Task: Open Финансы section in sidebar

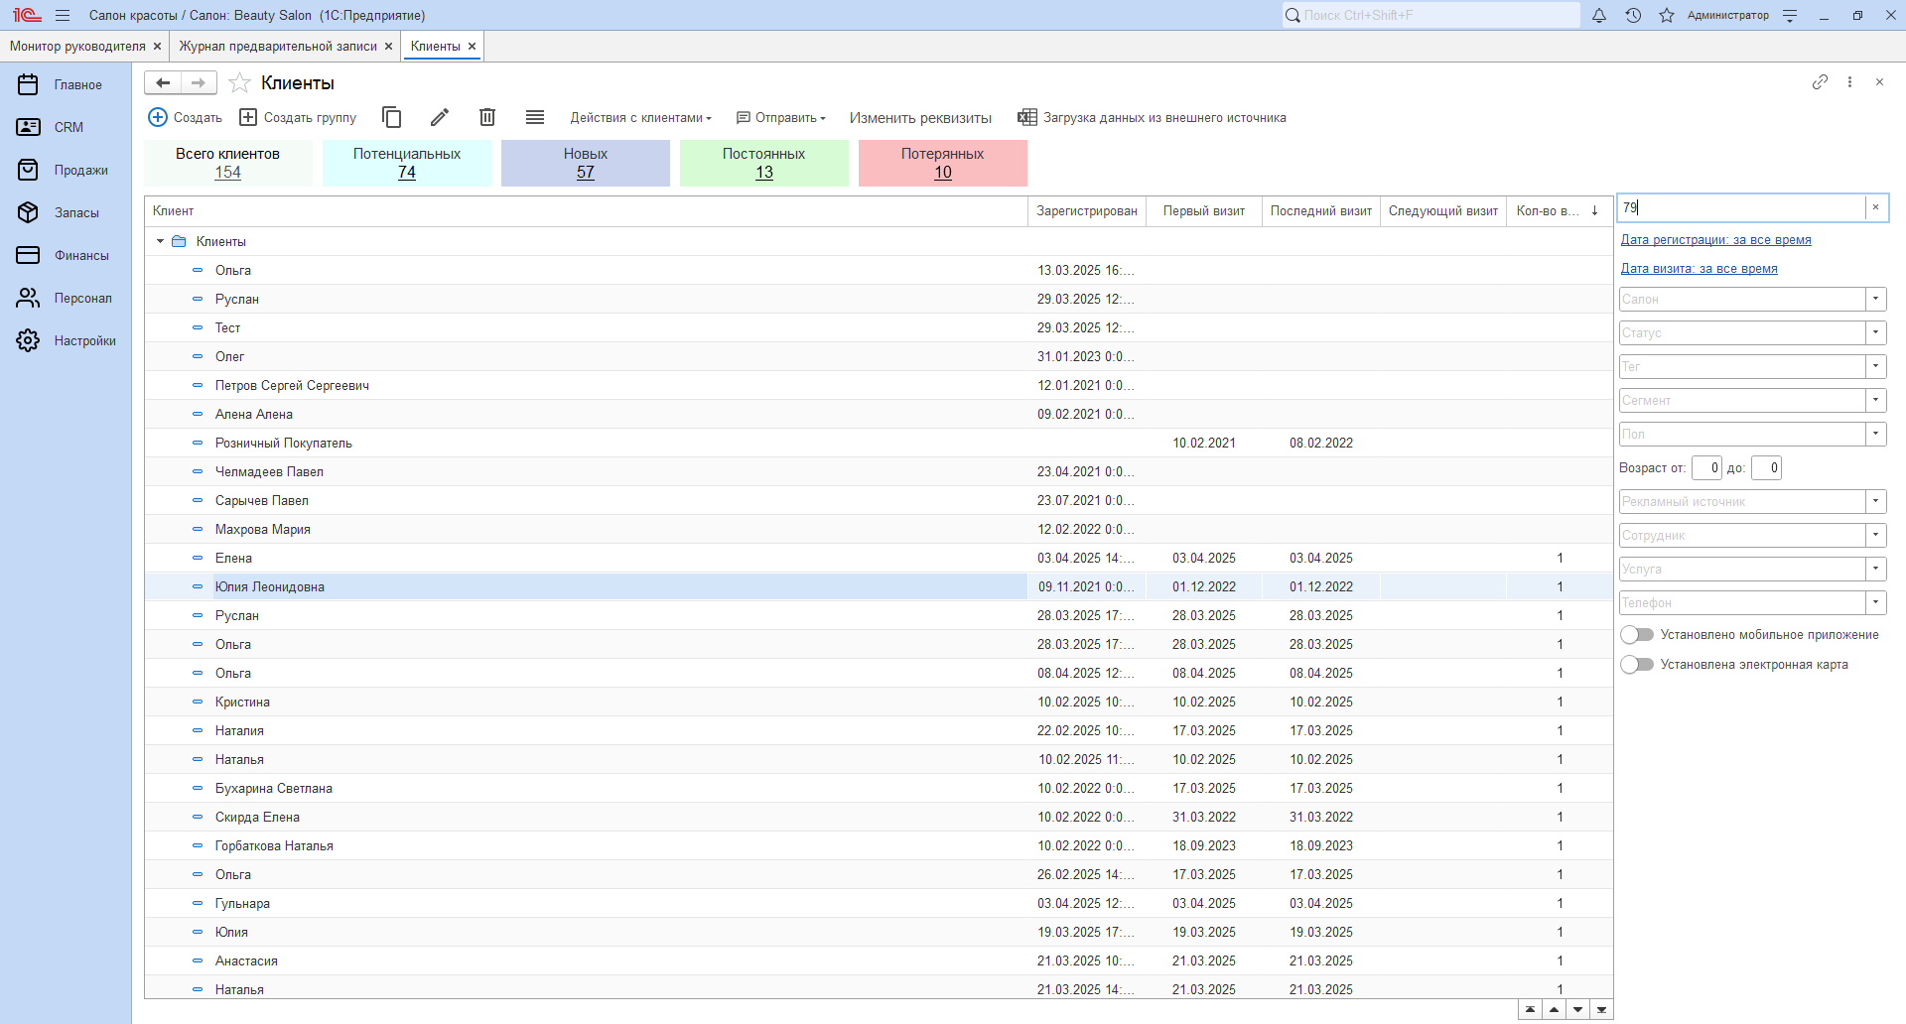Action: 66,255
